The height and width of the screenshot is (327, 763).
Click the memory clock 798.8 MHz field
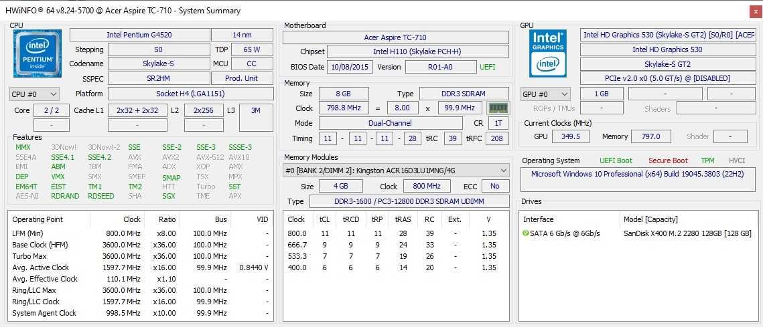tap(344, 108)
